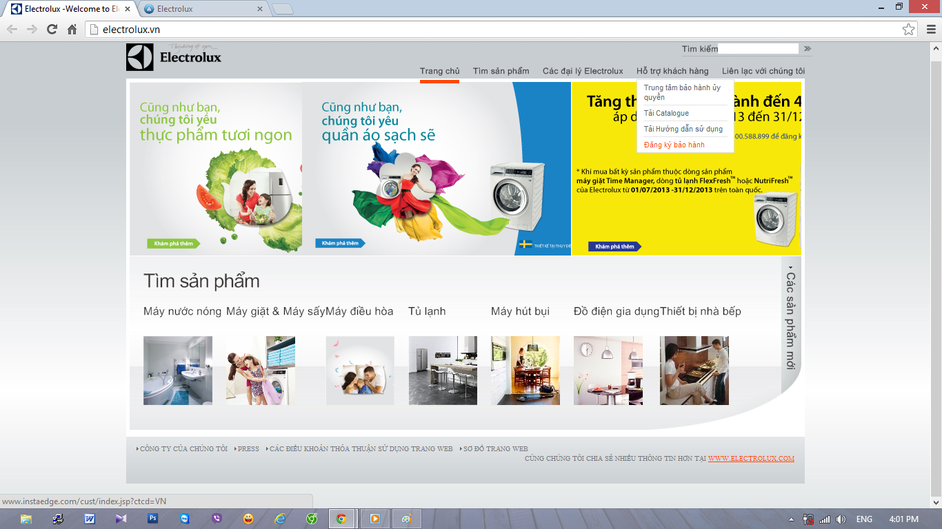Click the ENG language indicator
The height and width of the screenshot is (529, 942).
(864, 519)
